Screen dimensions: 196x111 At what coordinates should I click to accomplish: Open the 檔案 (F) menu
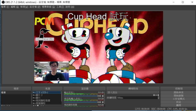pyautogui.click(x=5, y=7)
